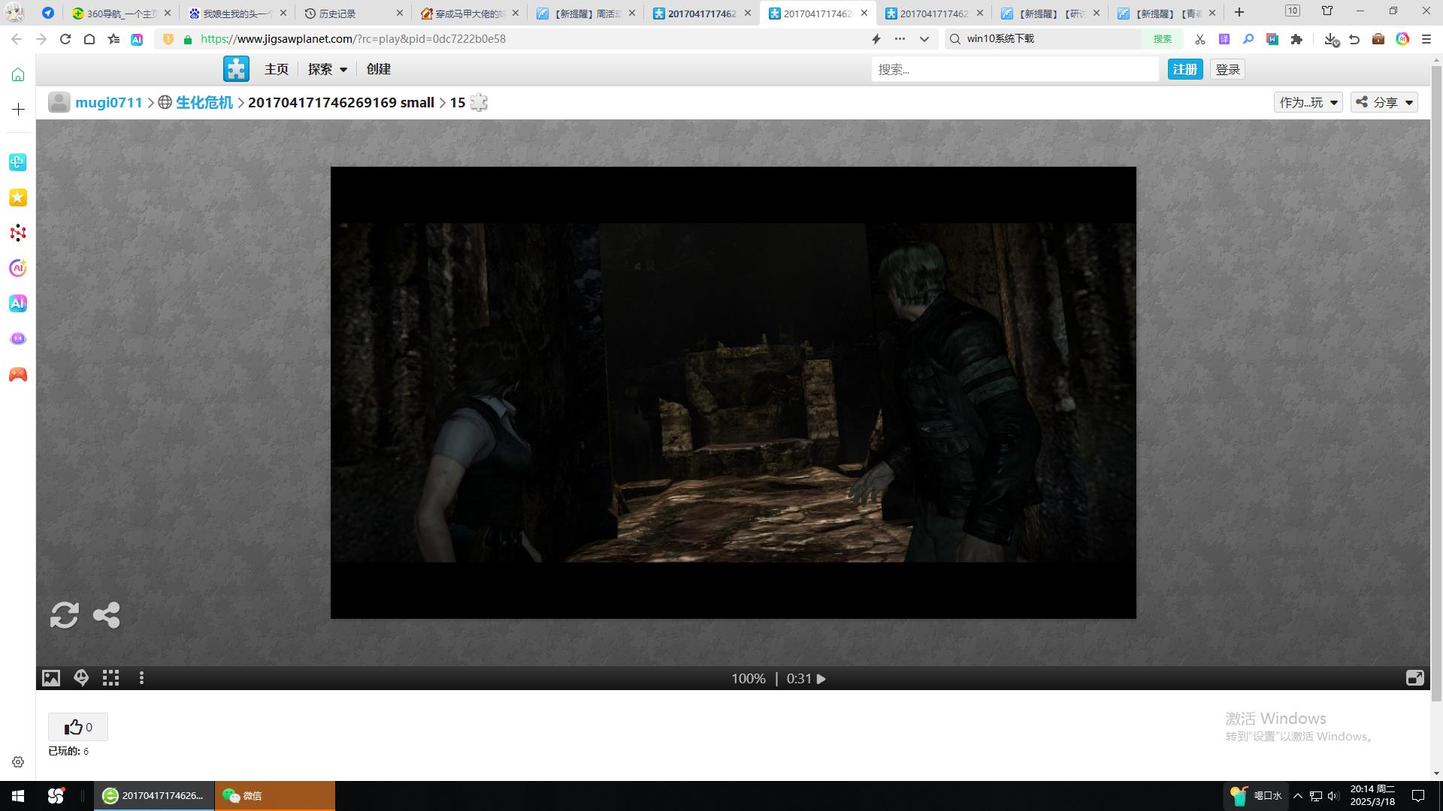Open the purple translate extension icon
Viewport: 1443px width, 811px height.
tap(1224, 39)
